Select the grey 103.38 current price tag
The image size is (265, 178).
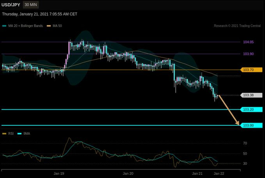click(251, 95)
